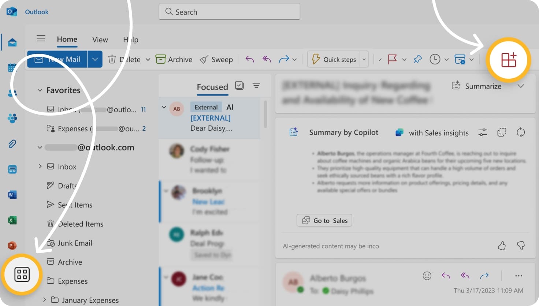
Task: Open the Summarize dropdown chevron
Action: point(521,86)
